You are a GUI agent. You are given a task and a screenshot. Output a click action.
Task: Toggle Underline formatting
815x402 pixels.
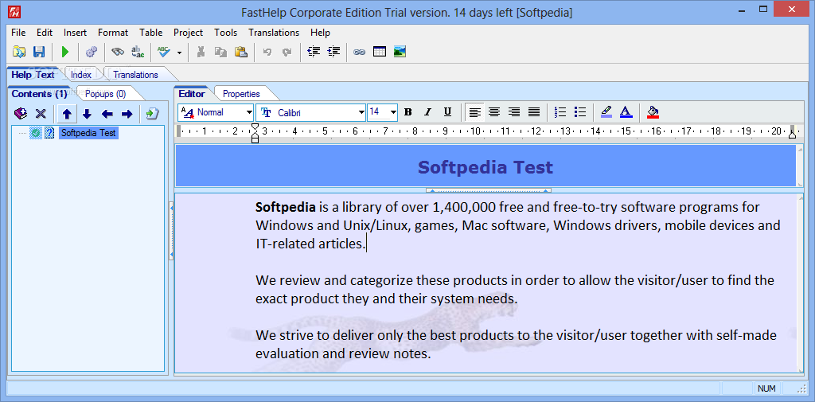point(447,111)
